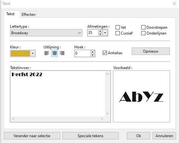Viewport: 179px width, 143px height.
Task: Select the Tekst tab
Action: [11, 14]
